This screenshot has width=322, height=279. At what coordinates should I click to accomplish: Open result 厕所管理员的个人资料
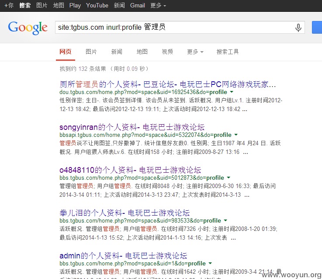point(168,84)
